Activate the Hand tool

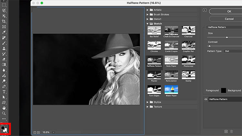pyautogui.click(x=4, y=108)
